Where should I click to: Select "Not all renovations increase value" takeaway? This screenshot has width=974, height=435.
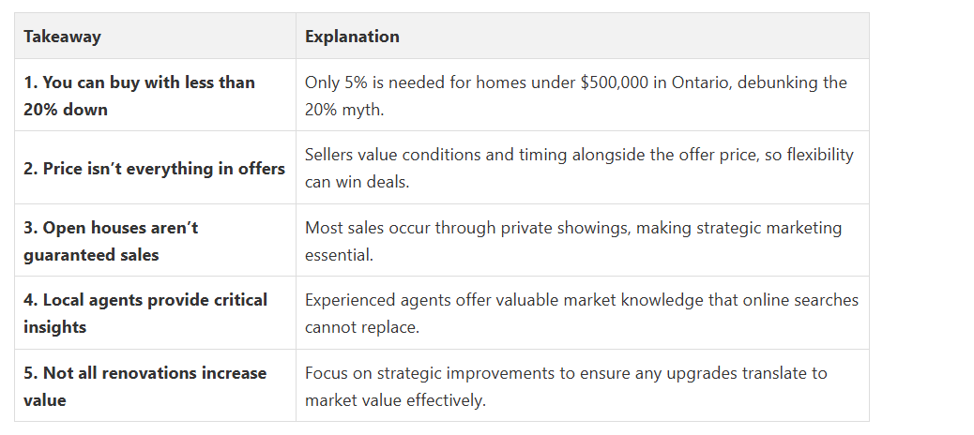point(145,386)
